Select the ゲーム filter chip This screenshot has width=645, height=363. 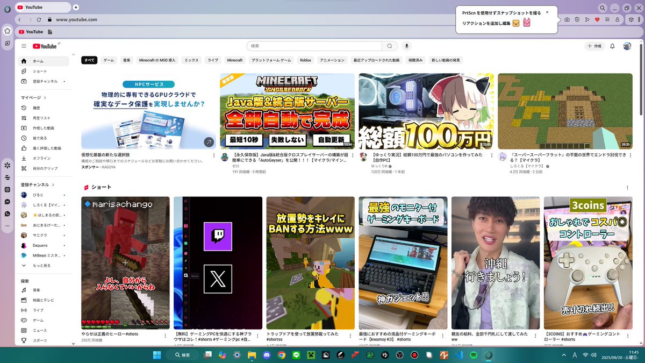point(109,60)
